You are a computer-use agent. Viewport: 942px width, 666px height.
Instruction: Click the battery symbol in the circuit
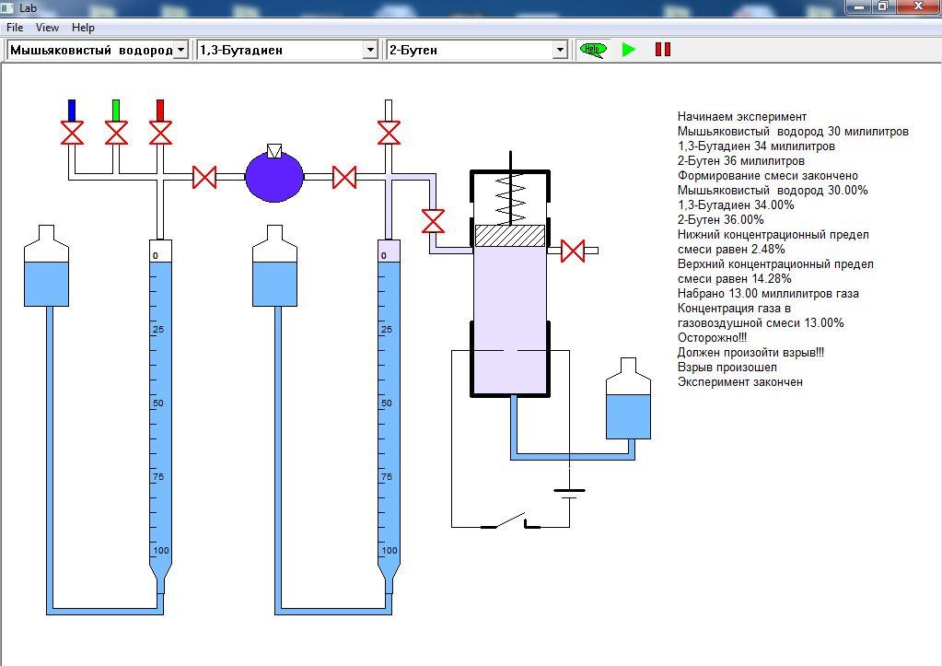click(x=569, y=494)
